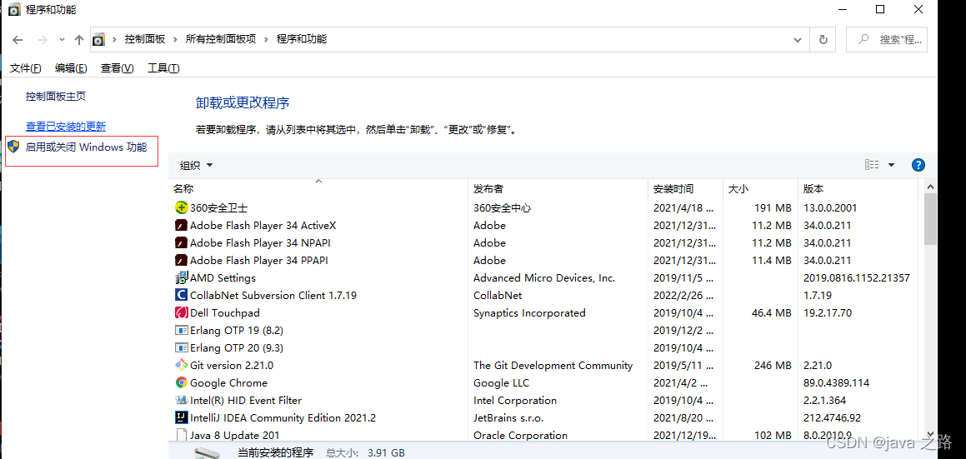
Task: Click the Intel(R) HID Event Filter icon
Action: 181,400
